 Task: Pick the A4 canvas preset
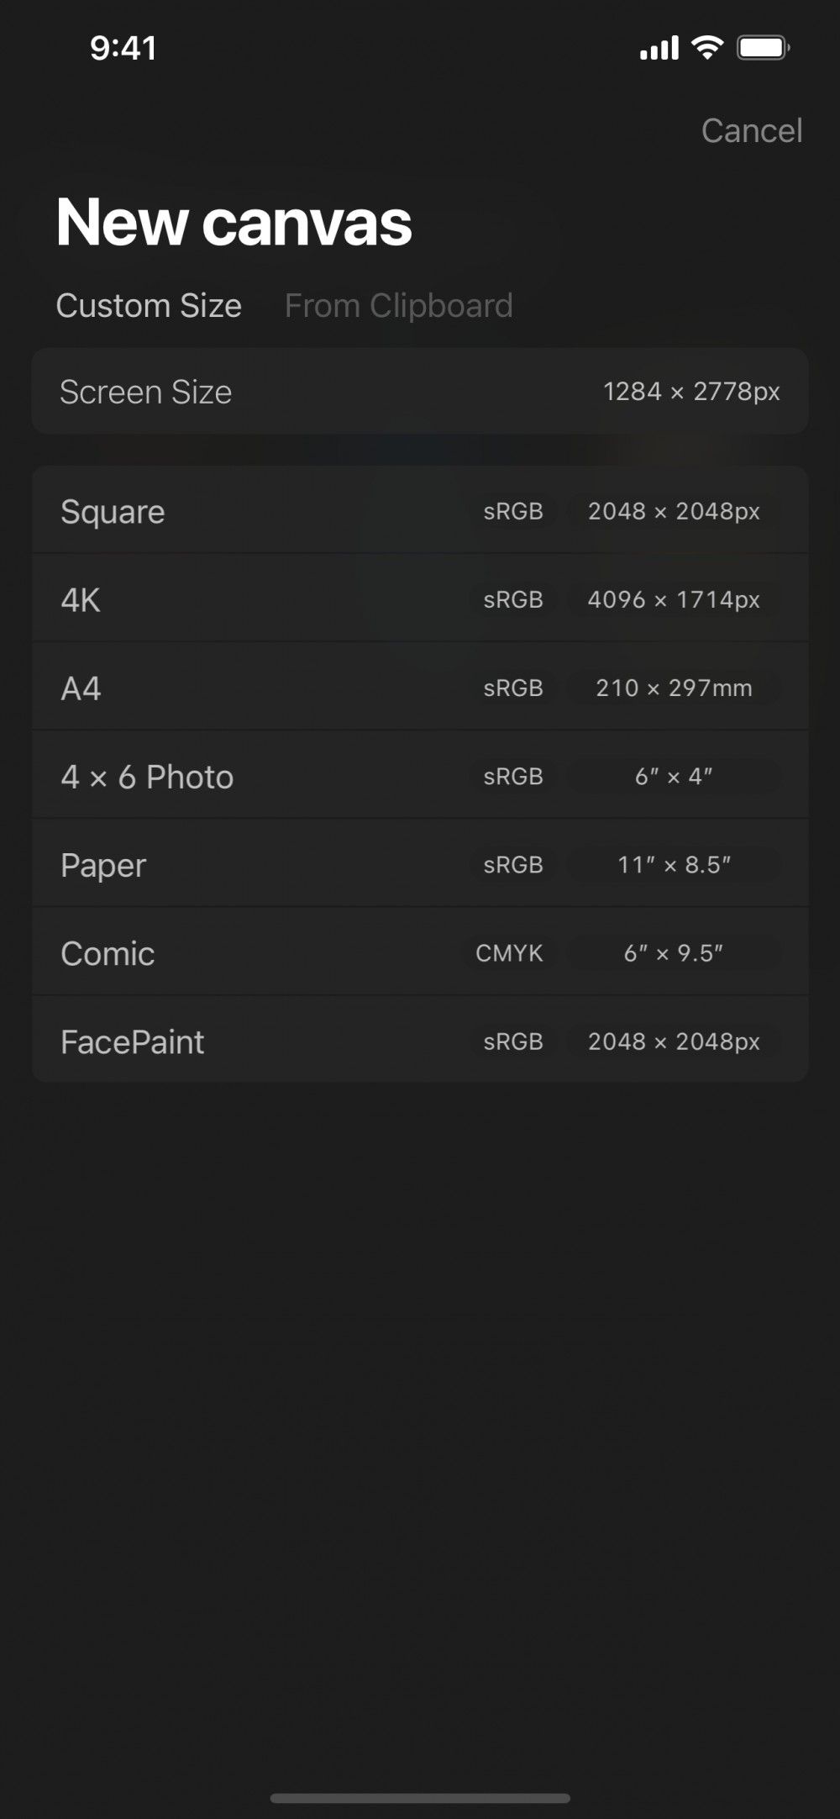252,688
